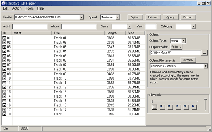Sort by the Title column header

[78, 33]
